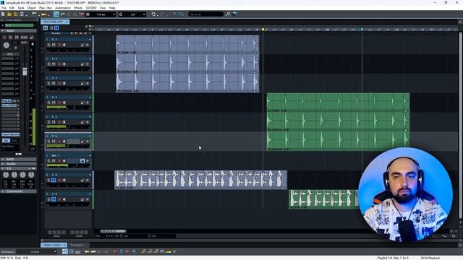This screenshot has height=260, width=463.
Task: Open the track grid view icon
Action: [46, 27]
